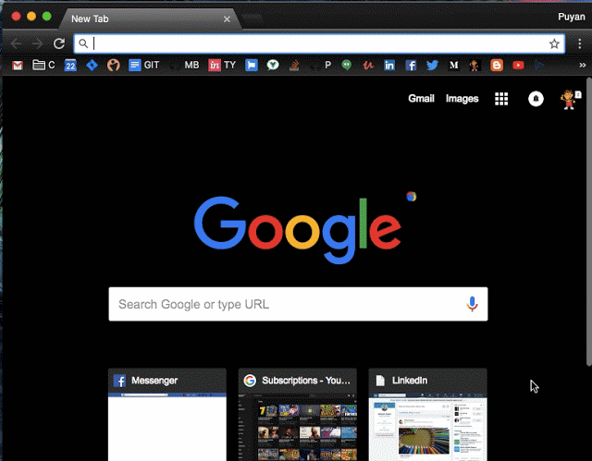The width and height of the screenshot is (592, 461).
Task: Bookmark this page with the star
Action: (x=554, y=43)
